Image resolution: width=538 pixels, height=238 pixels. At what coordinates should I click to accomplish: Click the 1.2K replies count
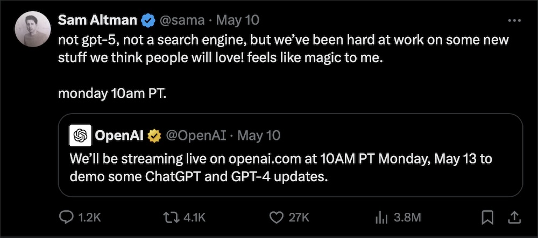pyautogui.click(x=89, y=217)
